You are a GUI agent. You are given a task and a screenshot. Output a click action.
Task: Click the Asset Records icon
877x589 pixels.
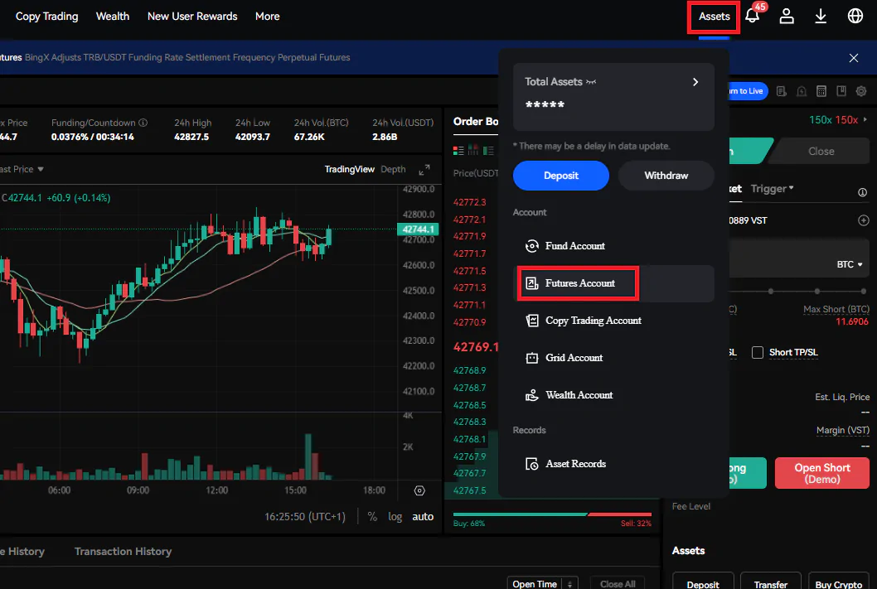531,464
